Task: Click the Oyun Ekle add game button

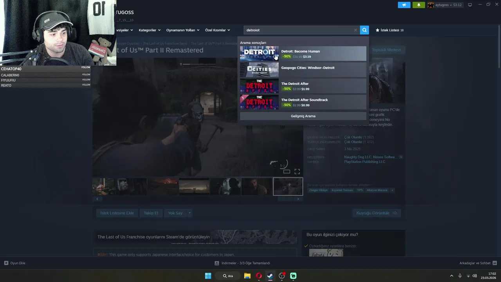Action: (x=14, y=263)
